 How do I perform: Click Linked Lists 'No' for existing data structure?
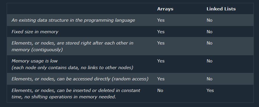[x=209, y=20]
